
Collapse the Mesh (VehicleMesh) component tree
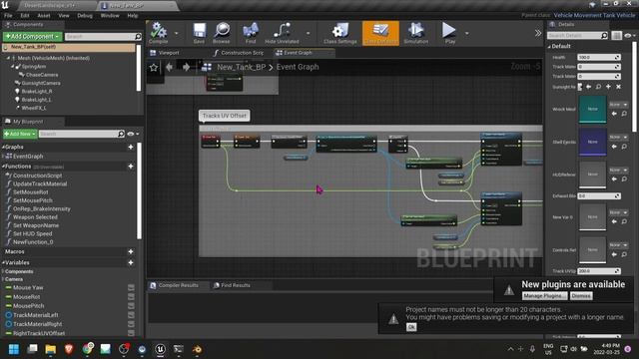[8, 58]
